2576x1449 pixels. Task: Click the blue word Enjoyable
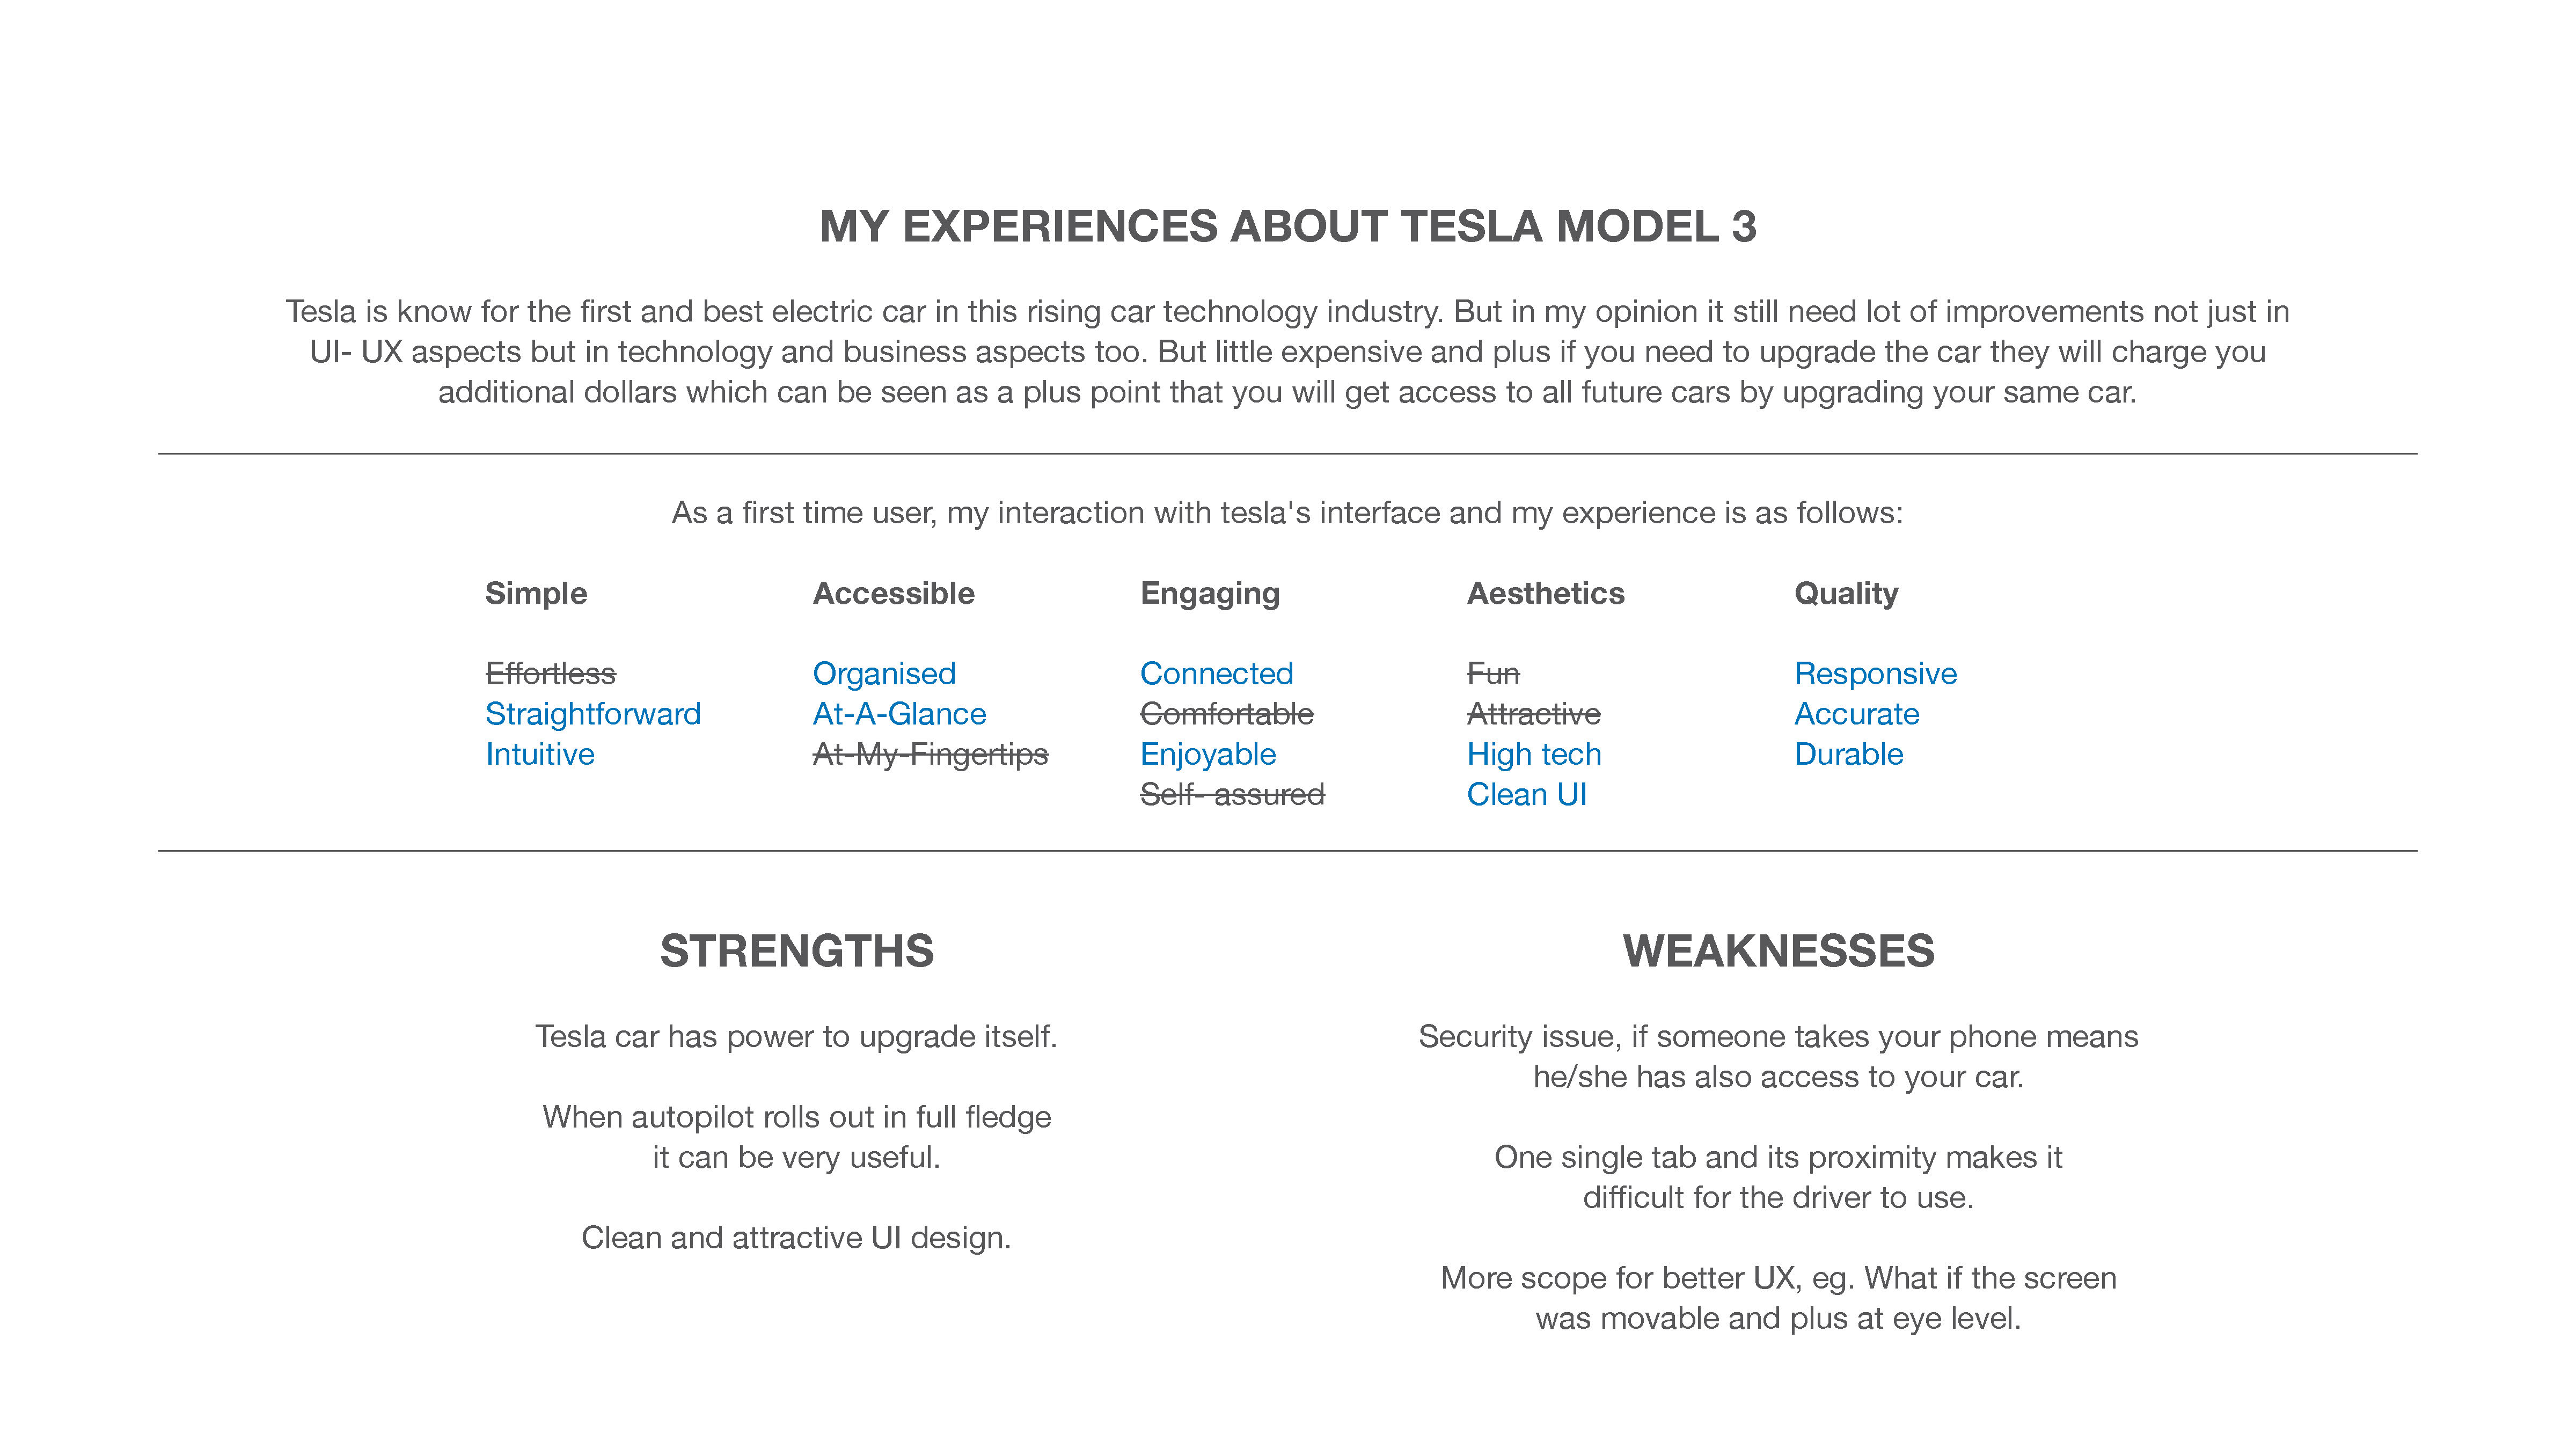1208,754
